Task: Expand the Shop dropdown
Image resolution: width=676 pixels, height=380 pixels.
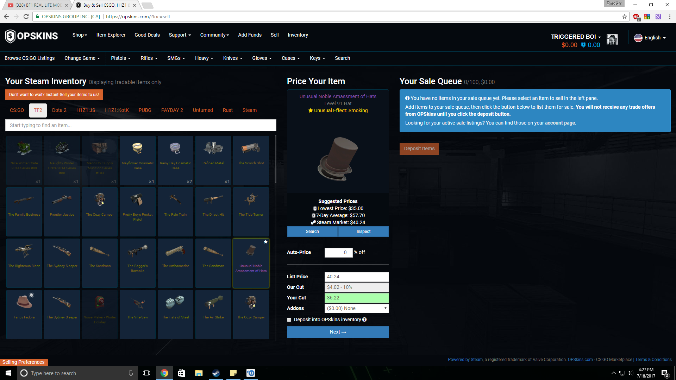Action: tap(80, 35)
